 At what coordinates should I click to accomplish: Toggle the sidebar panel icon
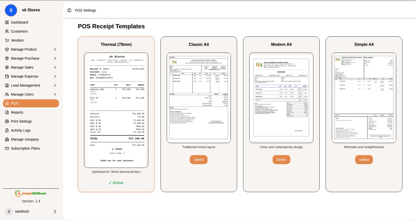(x=69, y=10)
